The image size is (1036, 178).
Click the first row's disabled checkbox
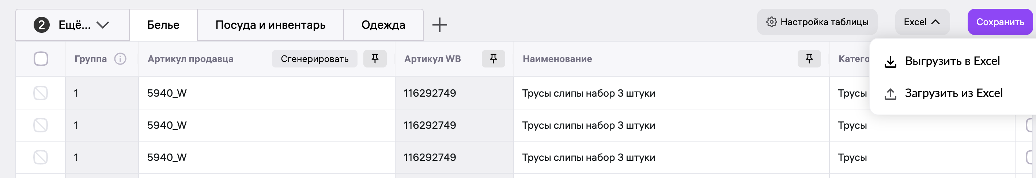click(x=41, y=93)
